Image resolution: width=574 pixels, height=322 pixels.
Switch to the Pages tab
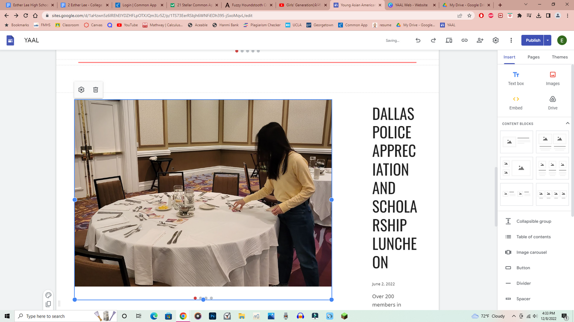pos(533,57)
